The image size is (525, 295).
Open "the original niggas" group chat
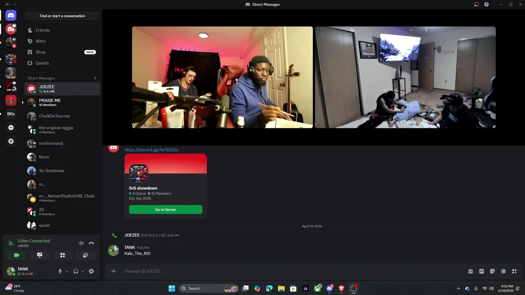(62, 129)
